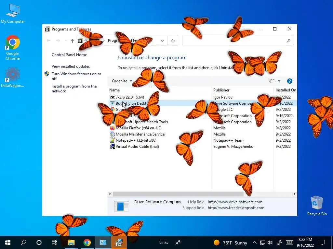This screenshot has width=333, height=249.
Task: Click the scrollbar left arrow
Action: (x=110, y=194)
